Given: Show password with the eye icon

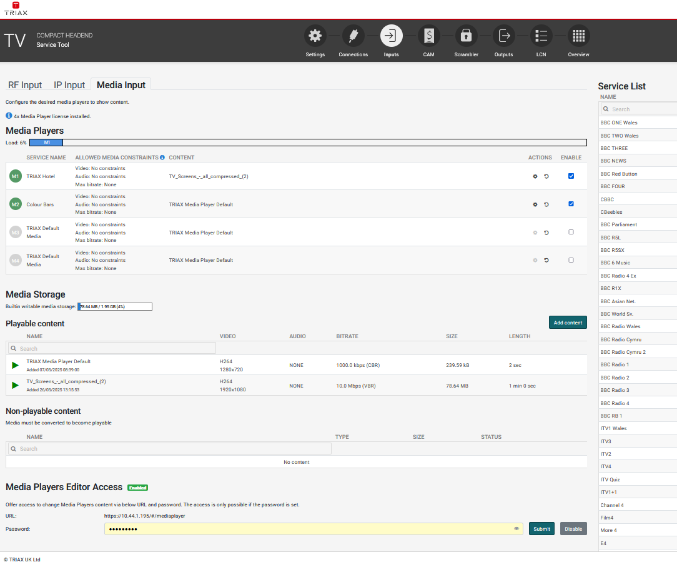Looking at the screenshot, I should pyautogui.click(x=516, y=528).
